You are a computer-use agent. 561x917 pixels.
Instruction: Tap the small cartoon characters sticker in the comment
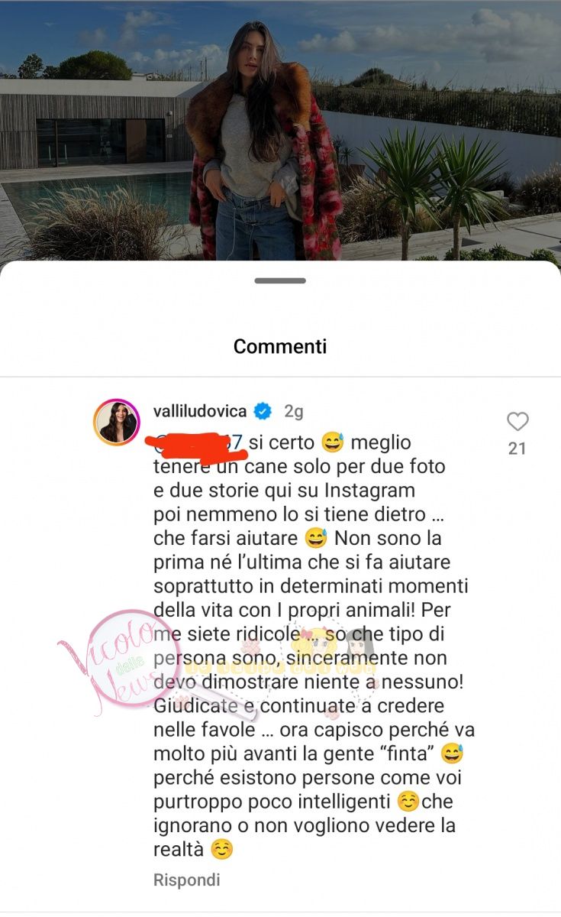click(336, 650)
